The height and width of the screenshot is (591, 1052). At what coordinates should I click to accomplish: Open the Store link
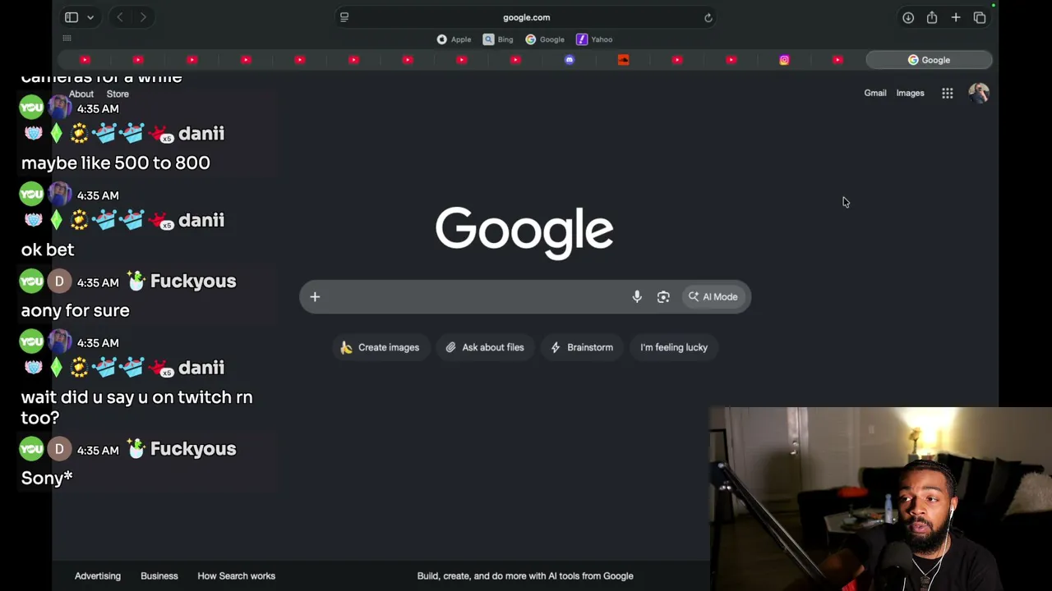click(x=118, y=94)
